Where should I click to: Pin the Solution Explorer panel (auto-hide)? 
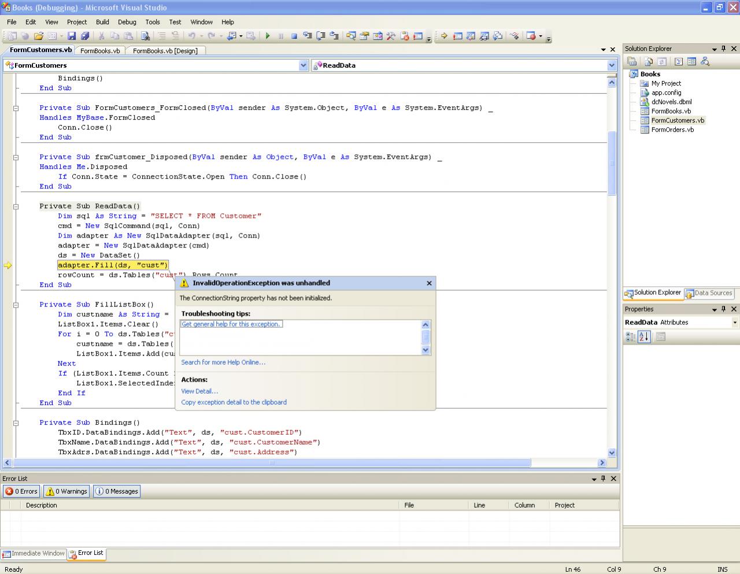pos(724,49)
